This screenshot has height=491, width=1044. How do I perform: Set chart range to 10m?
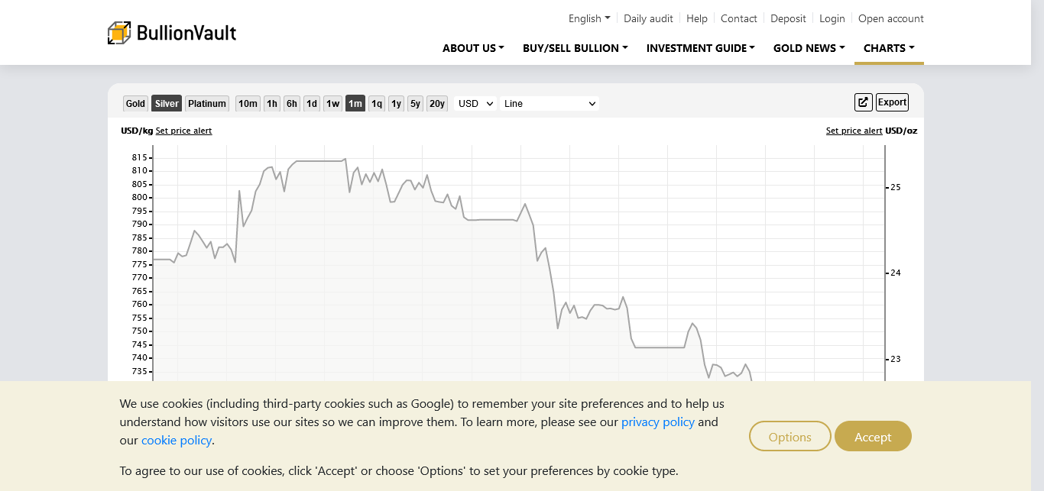coord(248,104)
